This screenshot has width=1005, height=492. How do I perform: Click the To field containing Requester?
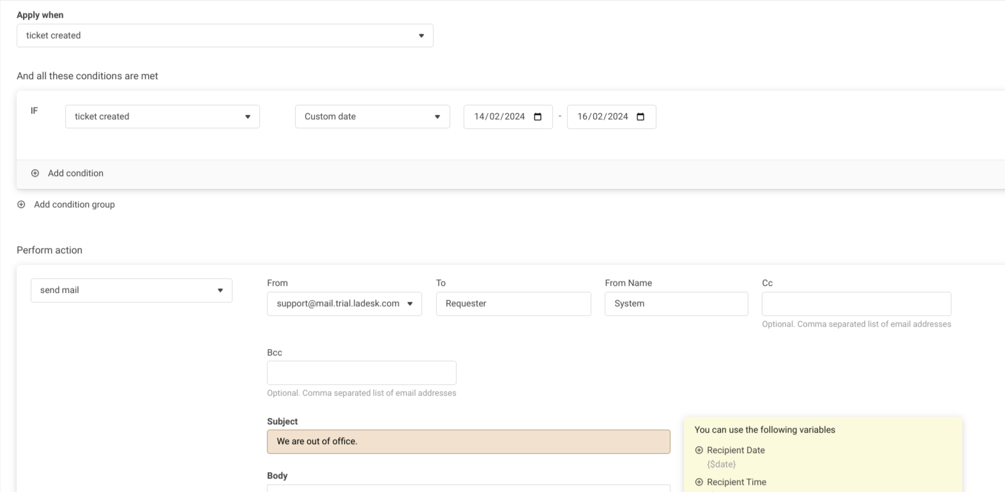pos(513,304)
